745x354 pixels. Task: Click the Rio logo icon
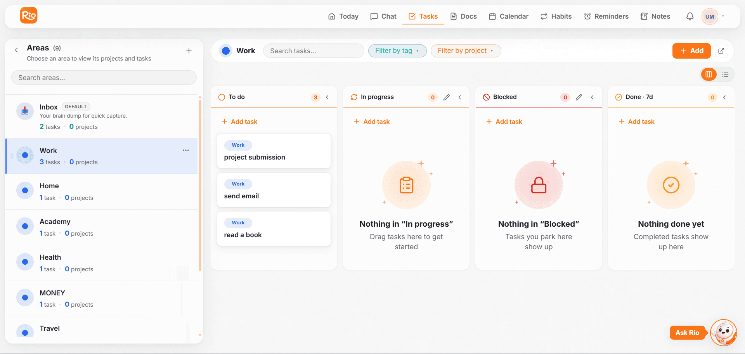(29, 16)
